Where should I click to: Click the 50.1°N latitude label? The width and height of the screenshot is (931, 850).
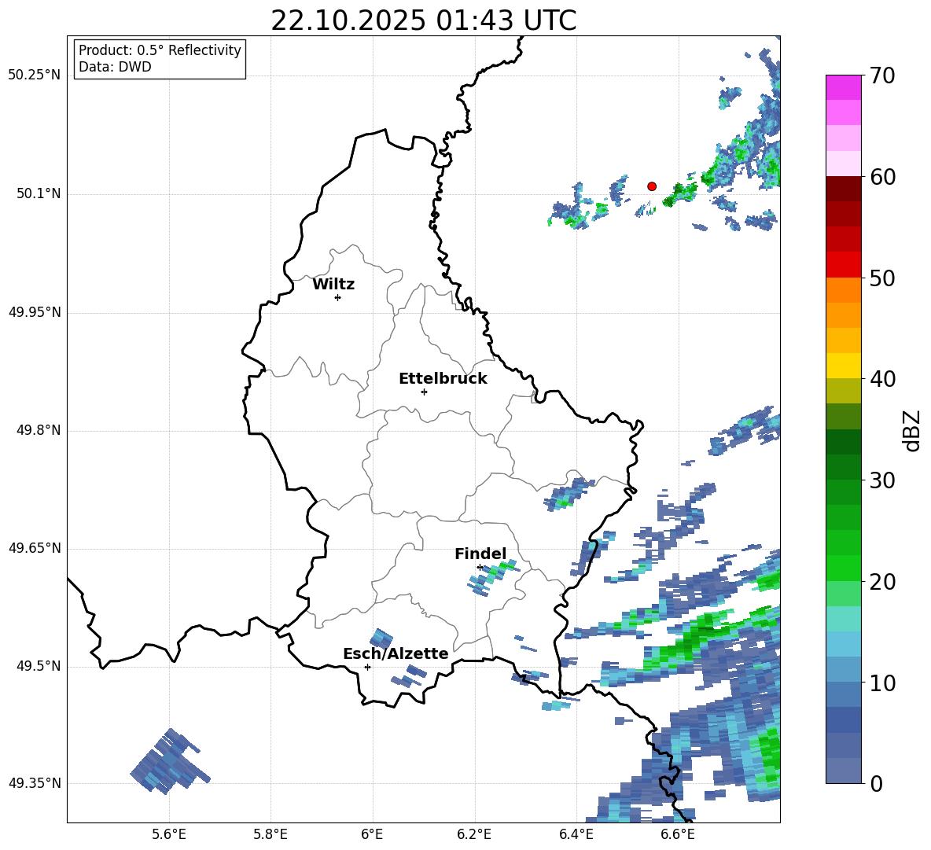coord(38,193)
